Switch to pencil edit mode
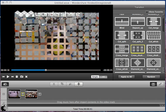Image resolution: width=166 pixels, height=112 pixels. (160, 84)
